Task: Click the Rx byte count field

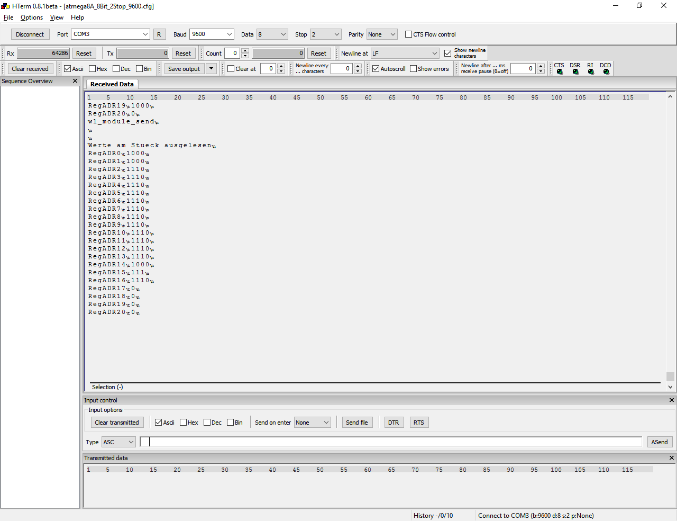Action: [43, 53]
